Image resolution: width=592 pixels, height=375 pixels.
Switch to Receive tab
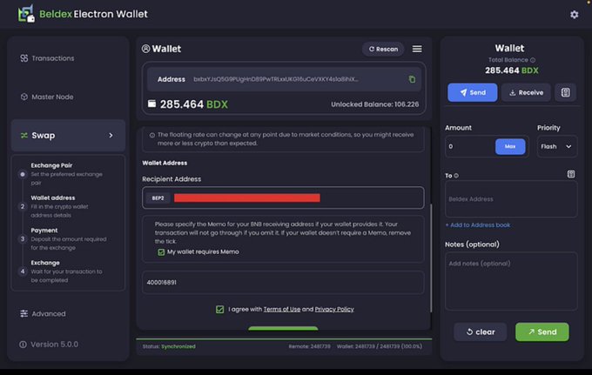point(526,92)
